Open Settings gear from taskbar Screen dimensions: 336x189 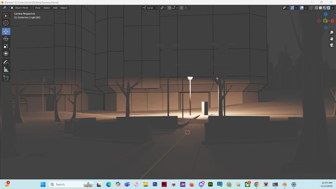pyautogui.click(x=294, y=185)
